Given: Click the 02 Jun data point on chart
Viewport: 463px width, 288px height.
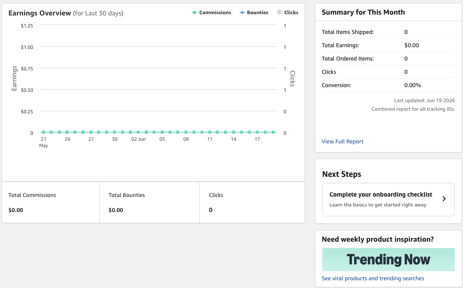Looking at the screenshot, I should click(138, 132).
